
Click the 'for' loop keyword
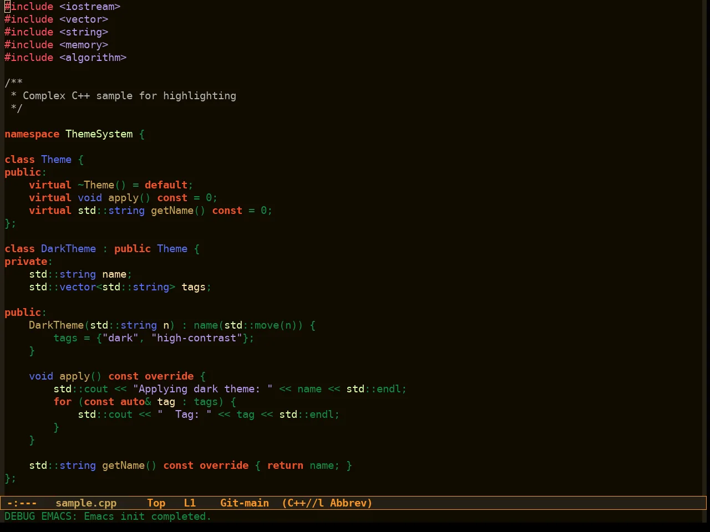63,402
